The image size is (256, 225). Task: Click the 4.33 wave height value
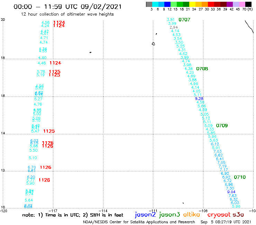(x=210, y=129)
